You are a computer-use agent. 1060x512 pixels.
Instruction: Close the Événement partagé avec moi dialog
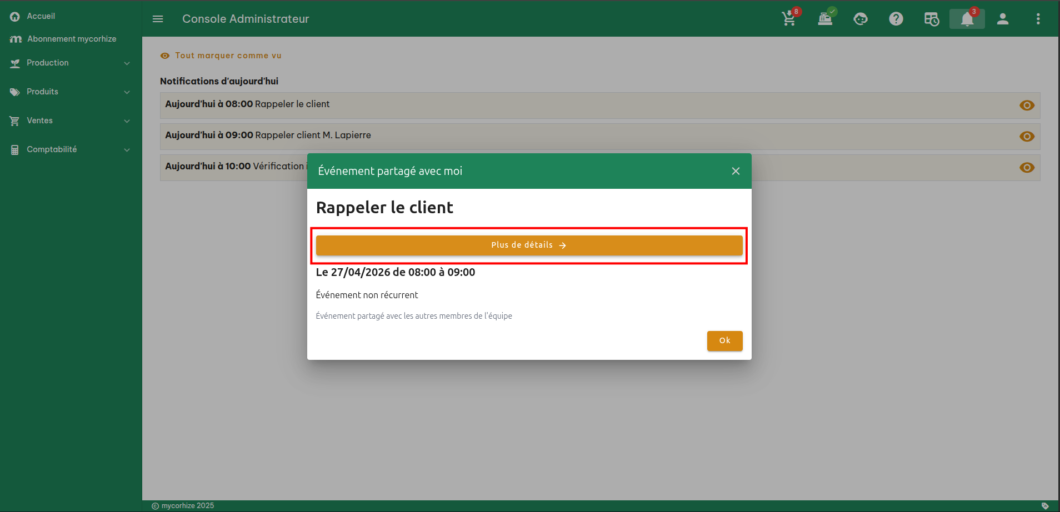click(x=736, y=171)
